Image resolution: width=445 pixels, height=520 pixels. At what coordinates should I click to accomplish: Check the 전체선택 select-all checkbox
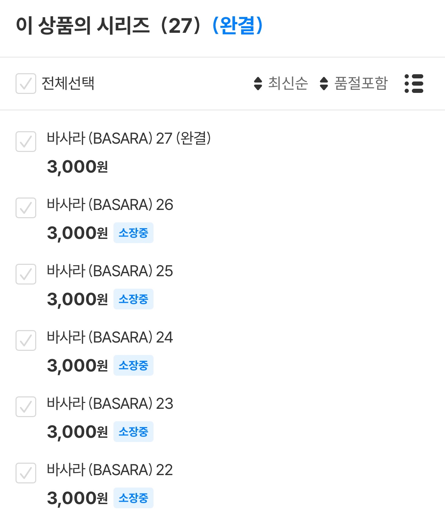(26, 84)
